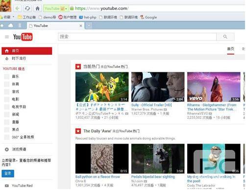Open the RihannaVEVO channel link

click(197, 113)
